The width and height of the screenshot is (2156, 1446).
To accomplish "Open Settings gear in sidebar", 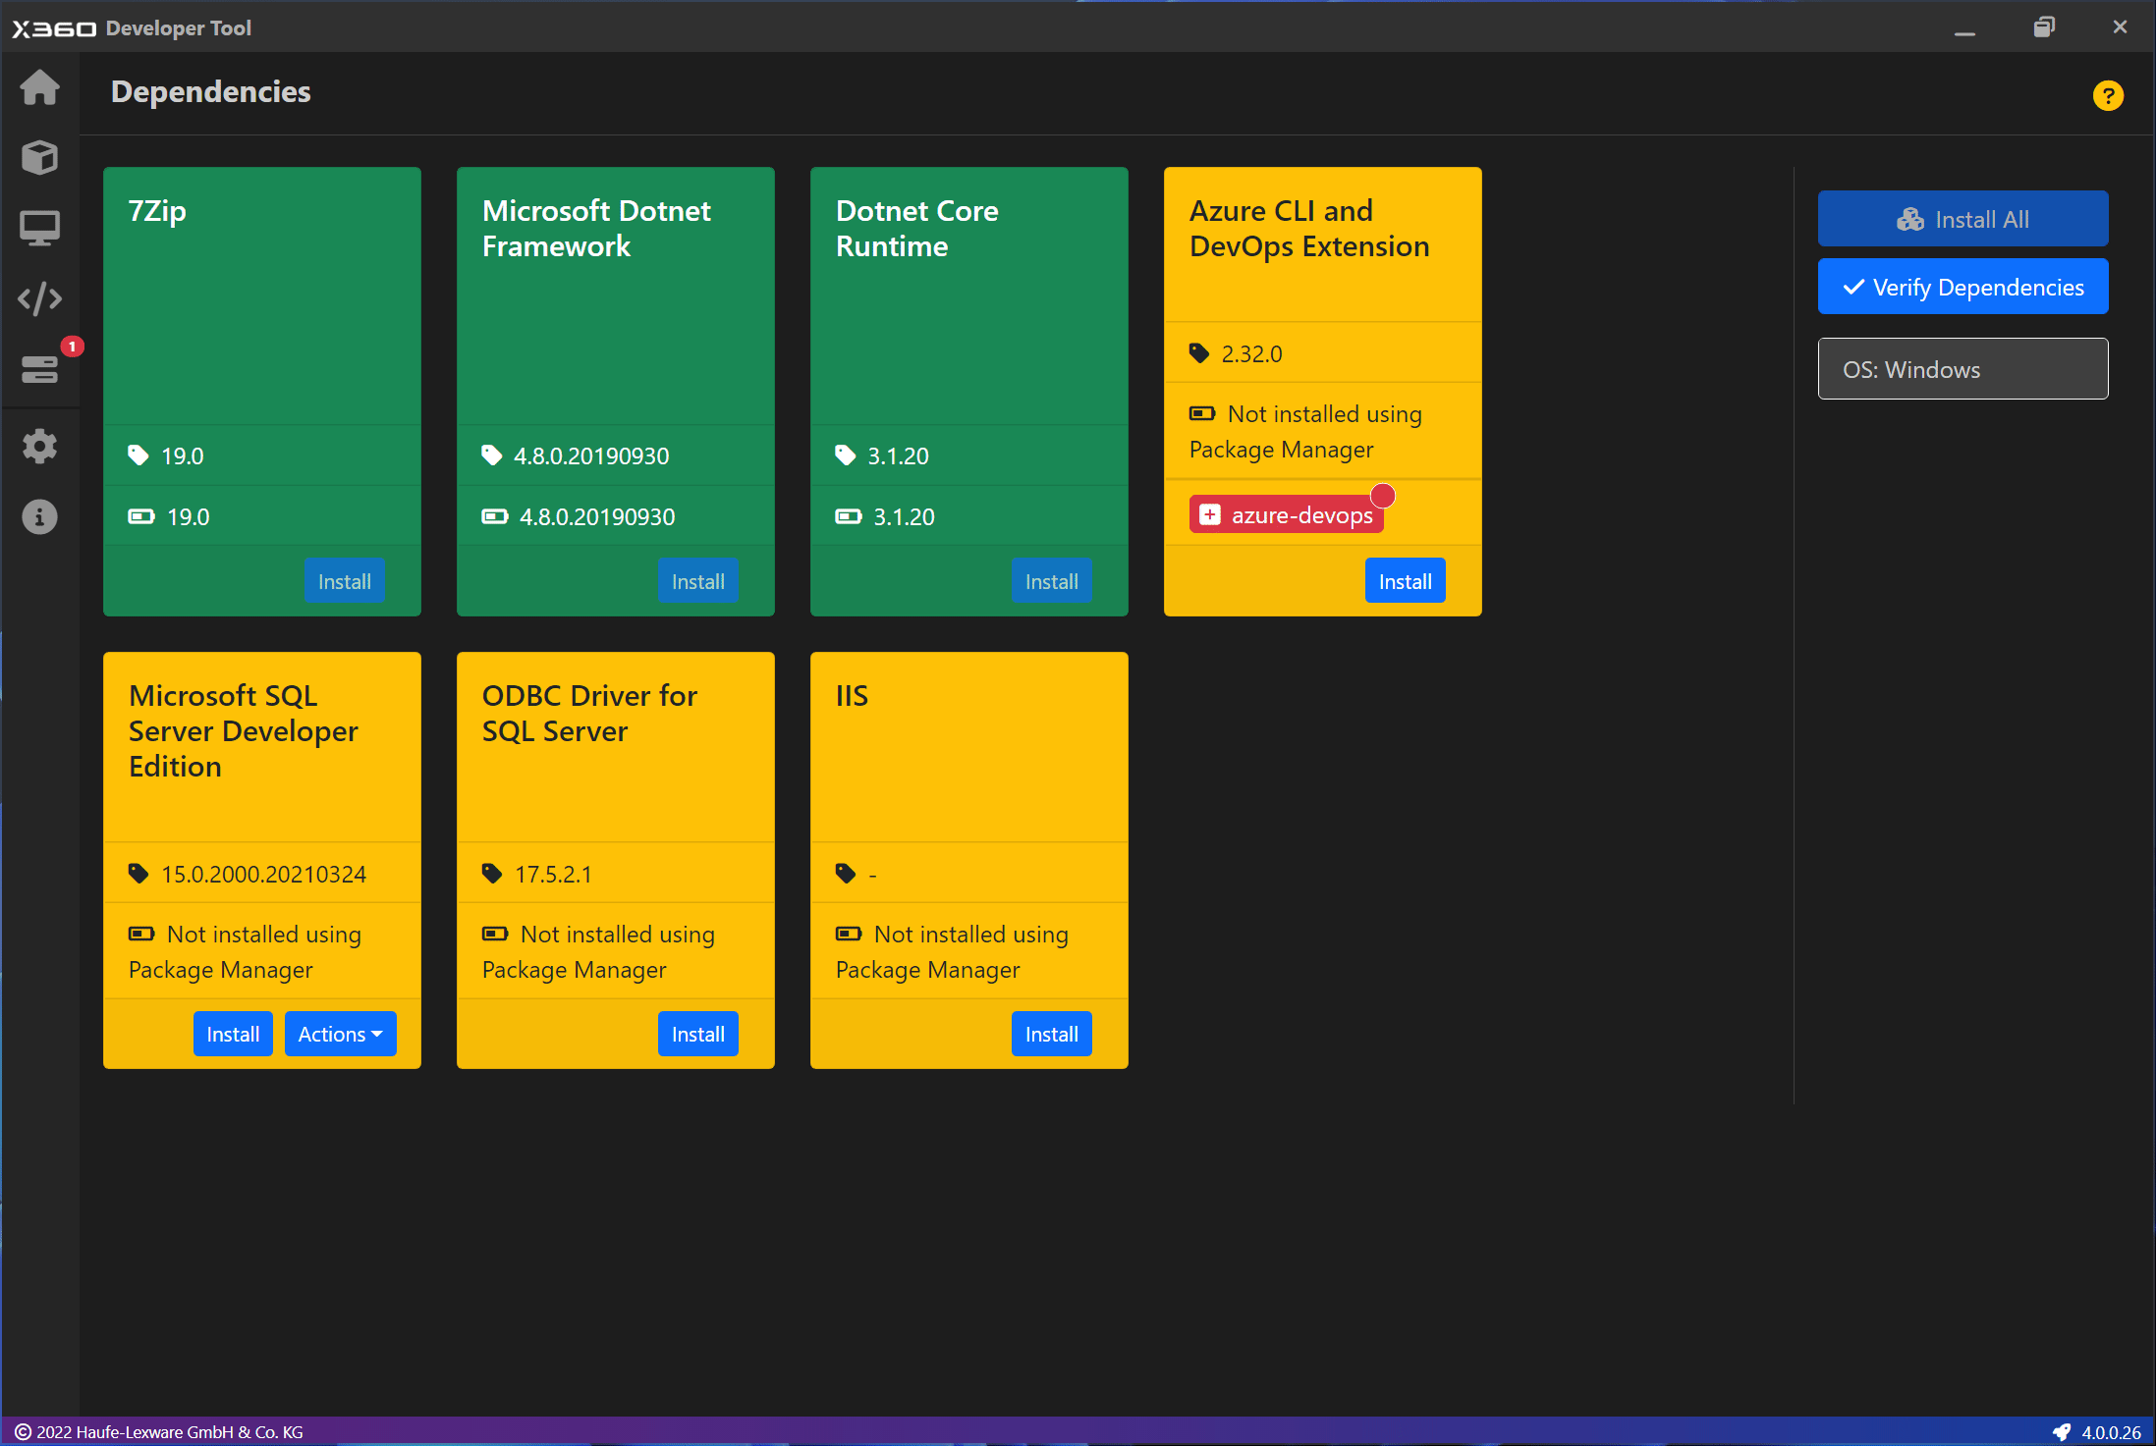I will point(39,447).
